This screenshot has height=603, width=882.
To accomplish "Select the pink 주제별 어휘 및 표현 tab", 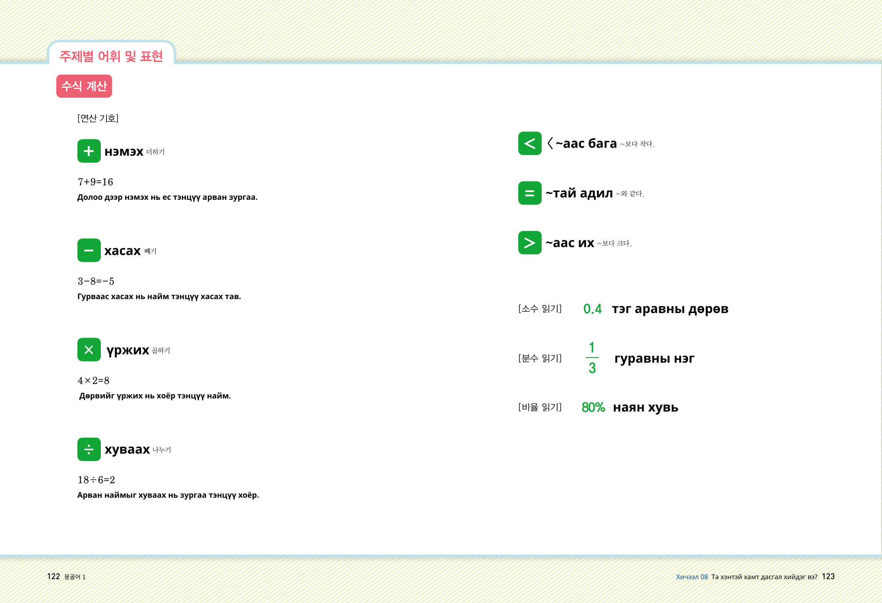I will coord(111,56).
